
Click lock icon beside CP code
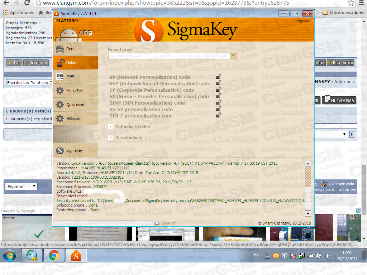click(x=218, y=90)
